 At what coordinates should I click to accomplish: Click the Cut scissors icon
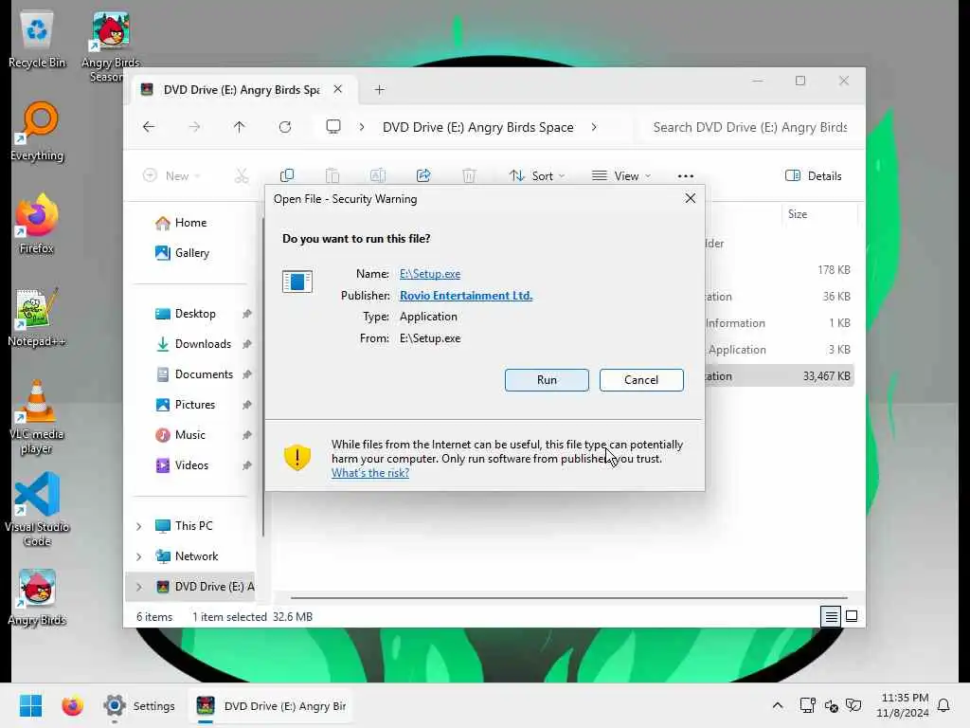tap(242, 175)
